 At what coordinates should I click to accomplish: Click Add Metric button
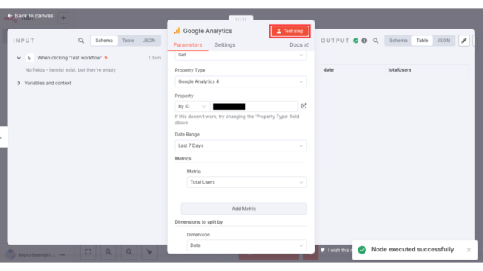[244, 209]
